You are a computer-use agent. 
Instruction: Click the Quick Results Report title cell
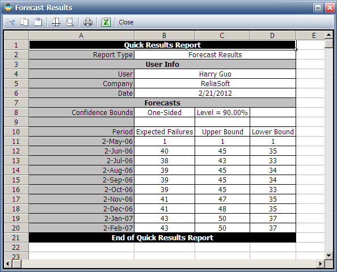tap(162, 45)
